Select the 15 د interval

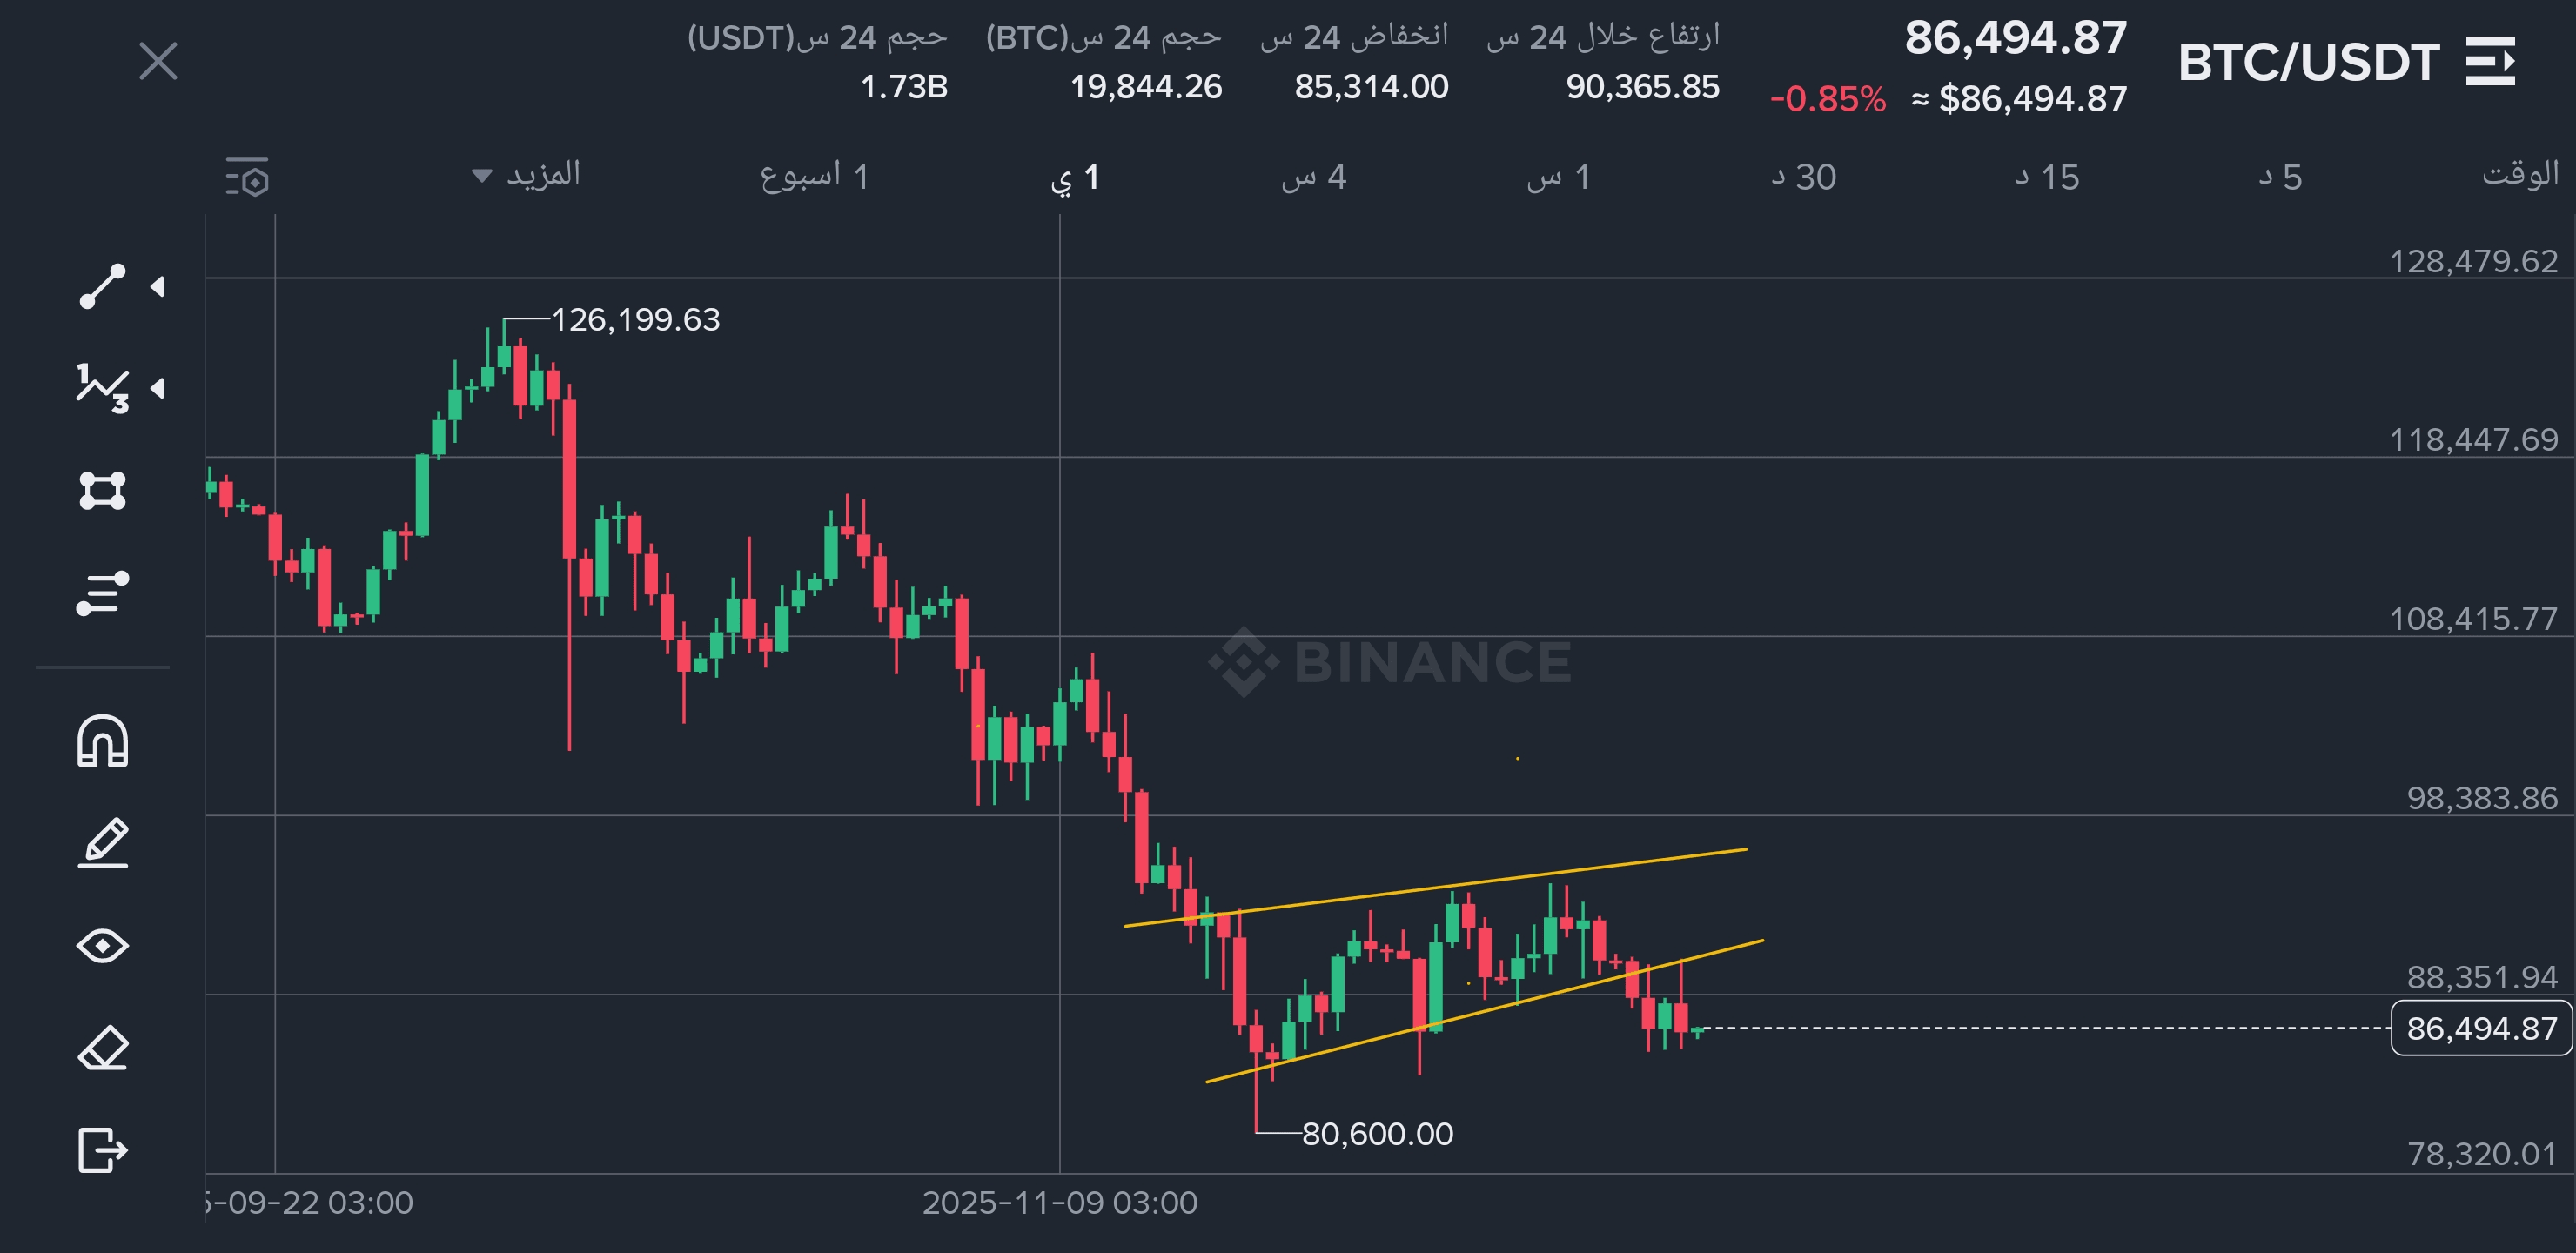click(2046, 177)
